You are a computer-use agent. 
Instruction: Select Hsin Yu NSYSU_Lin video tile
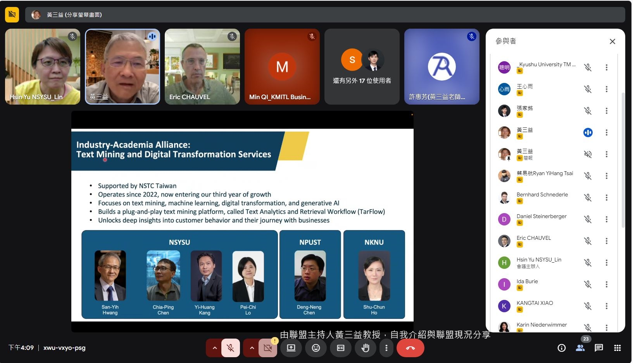click(43, 67)
